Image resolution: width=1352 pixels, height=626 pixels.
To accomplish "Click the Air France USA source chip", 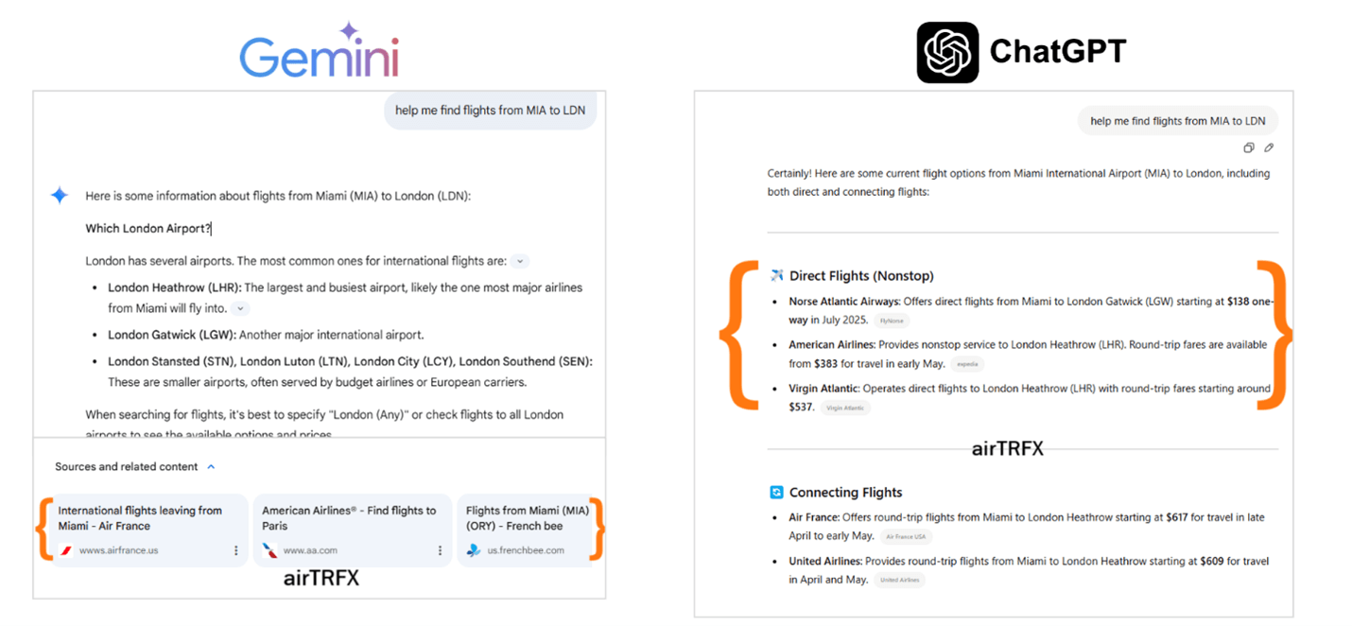I will point(906,537).
